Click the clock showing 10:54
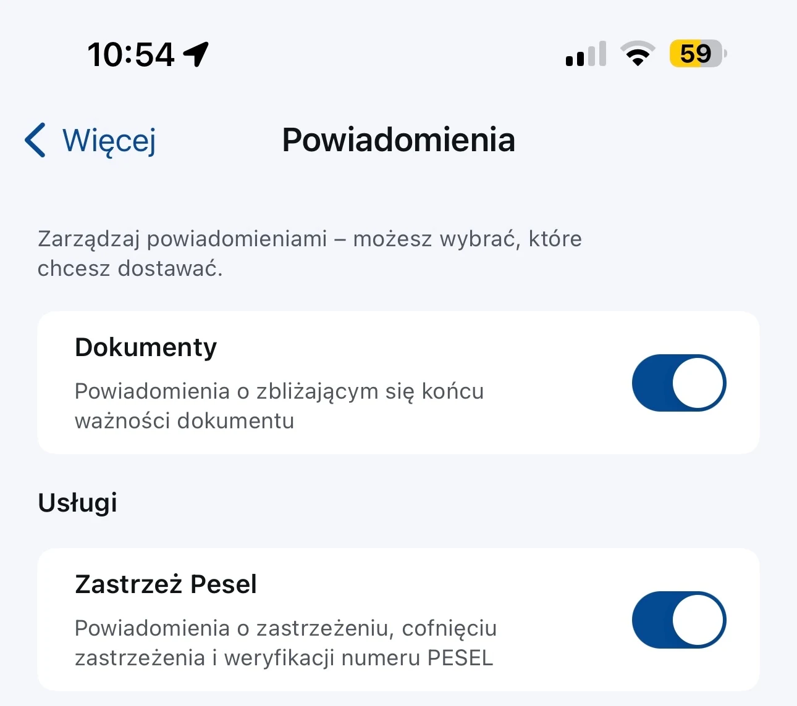Image resolution: width=797 pixels, height=706 pixels. (x=132, y=54)
